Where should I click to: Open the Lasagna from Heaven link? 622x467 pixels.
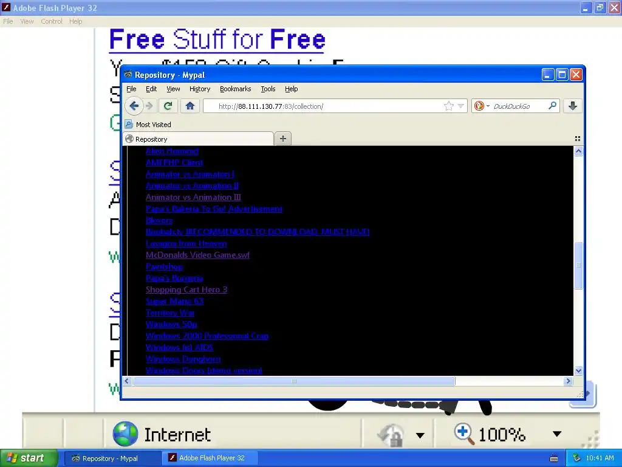[x=186, y=243]
